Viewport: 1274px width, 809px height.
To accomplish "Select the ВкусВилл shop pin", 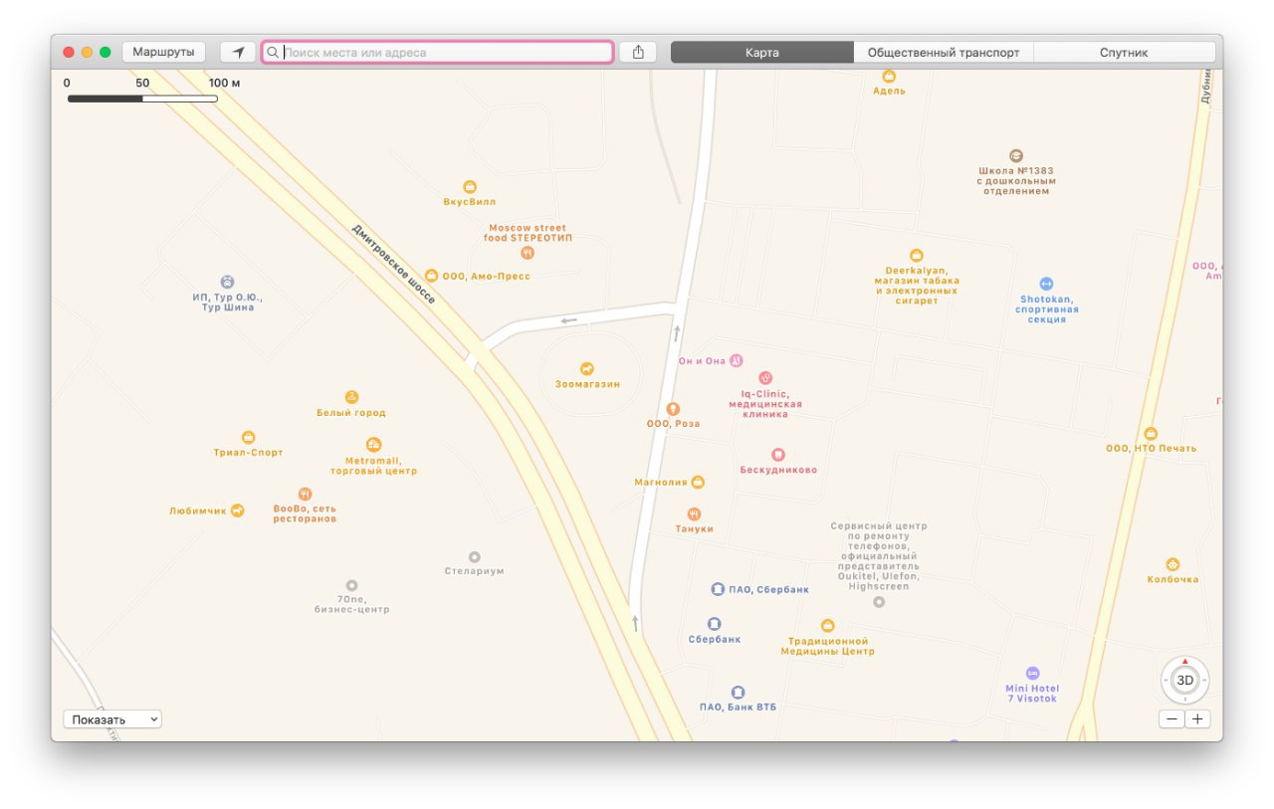I will point(470,187).
